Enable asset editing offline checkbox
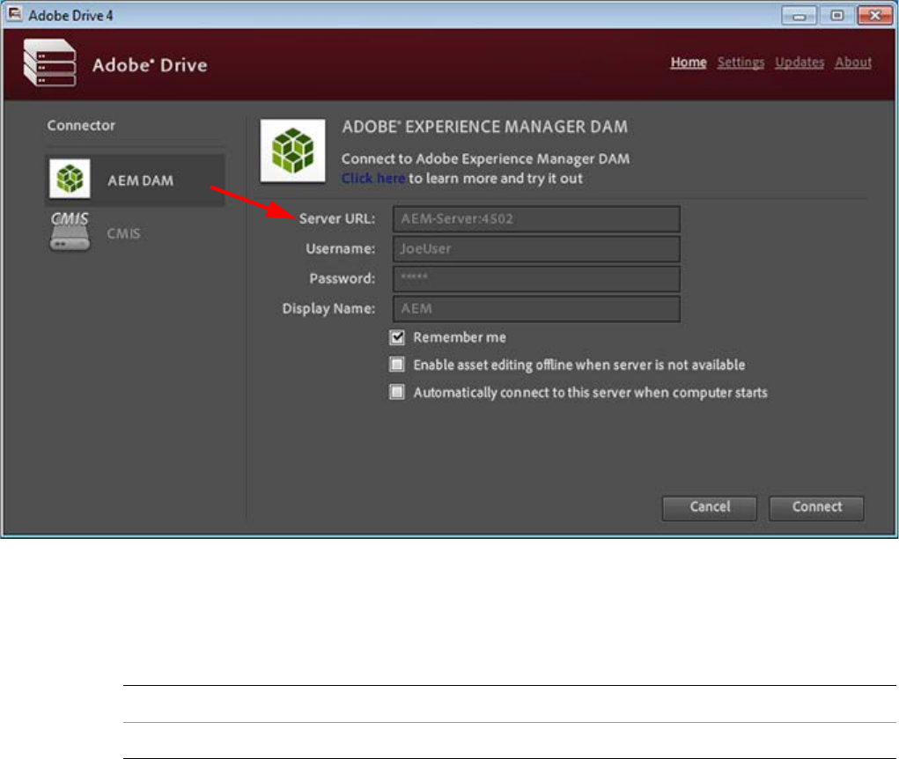This screenshot has height=759, width=899. pos(397,365)
